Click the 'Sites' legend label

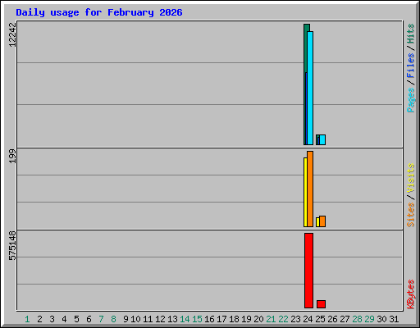pyautogui.click(x=411, y=215)
